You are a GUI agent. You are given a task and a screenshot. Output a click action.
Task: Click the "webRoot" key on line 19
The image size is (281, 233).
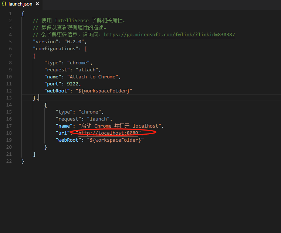point(68,140)
